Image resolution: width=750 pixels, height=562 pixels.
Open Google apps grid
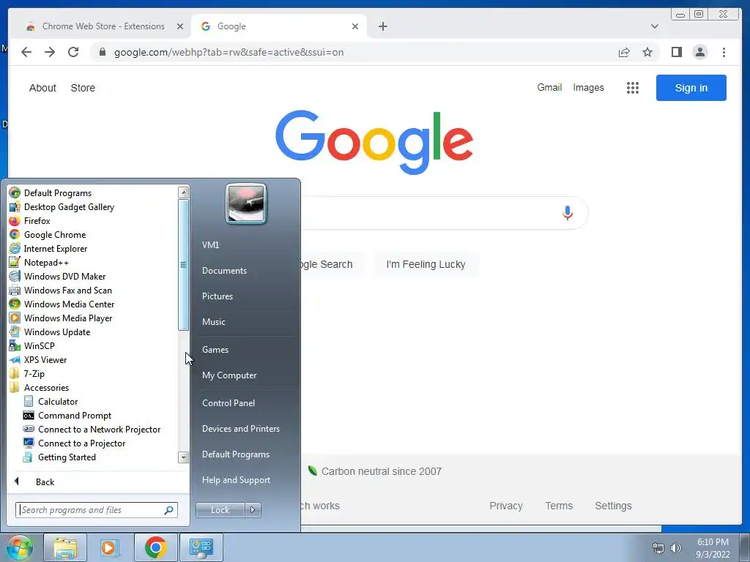(x=632, y=88)
